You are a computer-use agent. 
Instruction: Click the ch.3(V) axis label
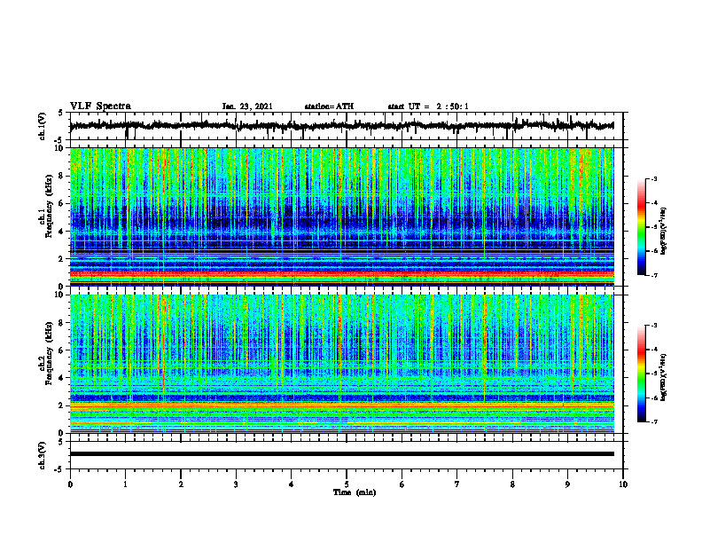click(43, 455)
